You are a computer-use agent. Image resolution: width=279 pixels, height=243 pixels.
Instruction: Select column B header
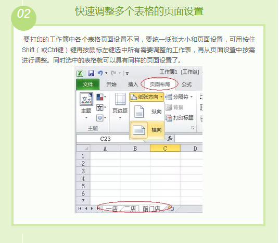pyautogui.click(x=135, y=148)
